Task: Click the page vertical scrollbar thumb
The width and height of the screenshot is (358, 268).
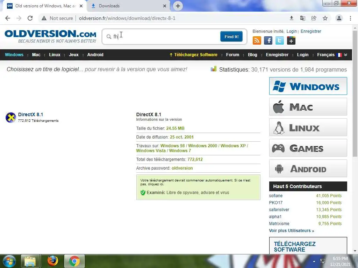Action: click(355, 94)
